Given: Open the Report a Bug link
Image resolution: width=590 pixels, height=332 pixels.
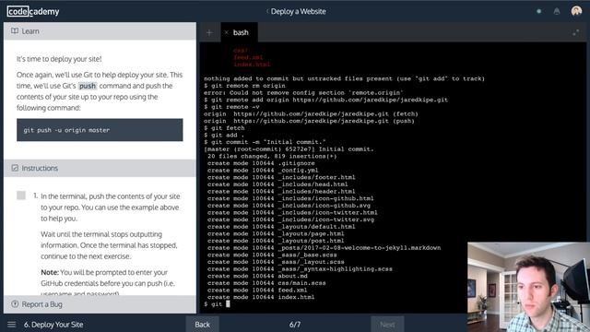Looking at the screenshot, I should pyautogui.click(x=41, y=304).
